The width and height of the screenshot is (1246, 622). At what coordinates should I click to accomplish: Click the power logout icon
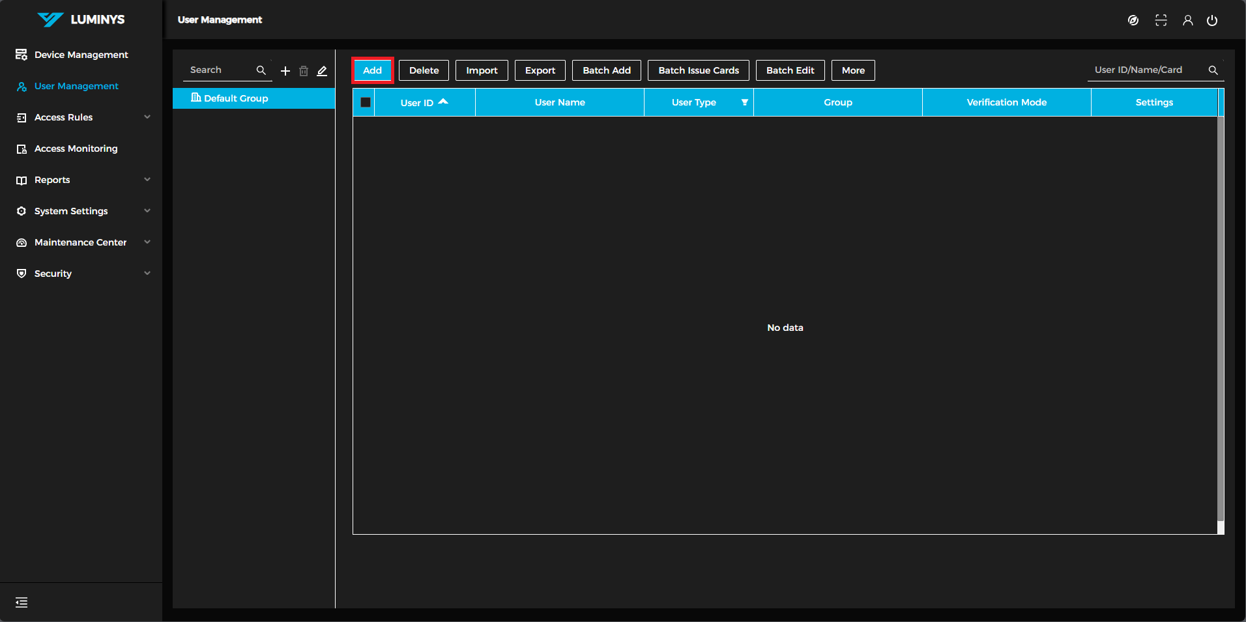click(1212, 20)
